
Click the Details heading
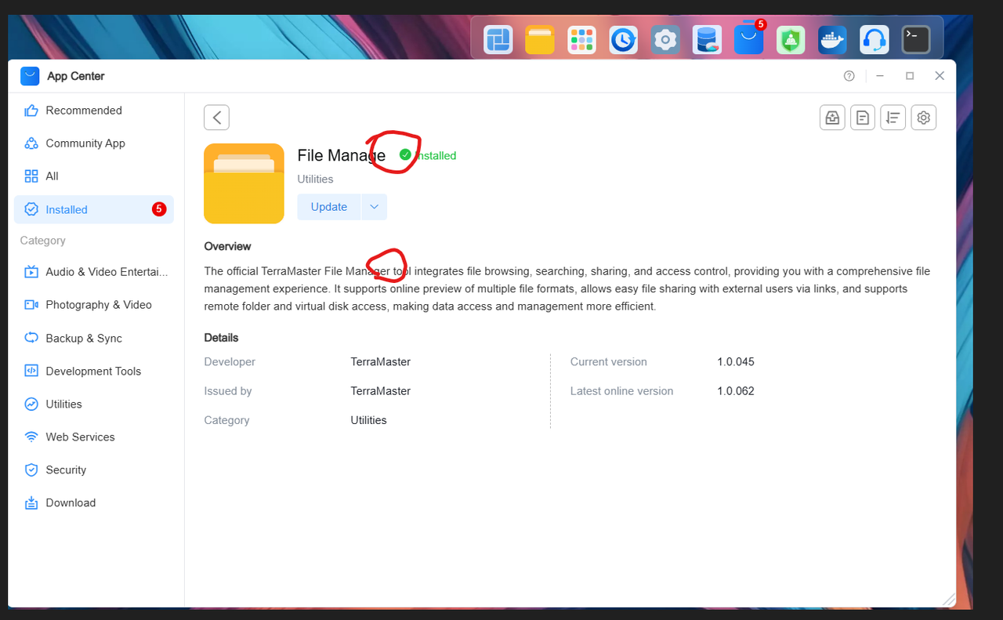pos(221,338)
